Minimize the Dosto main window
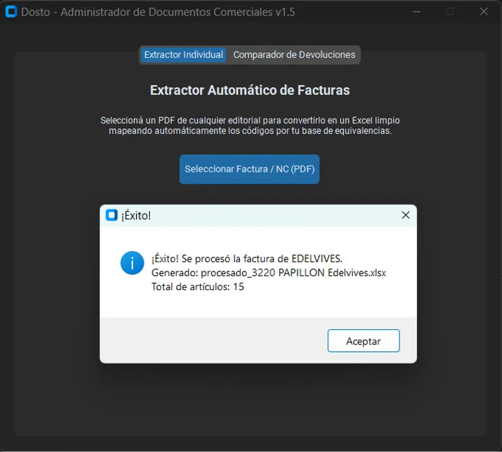The height and width of the screenshot is (452, 502). click(417, 12)
